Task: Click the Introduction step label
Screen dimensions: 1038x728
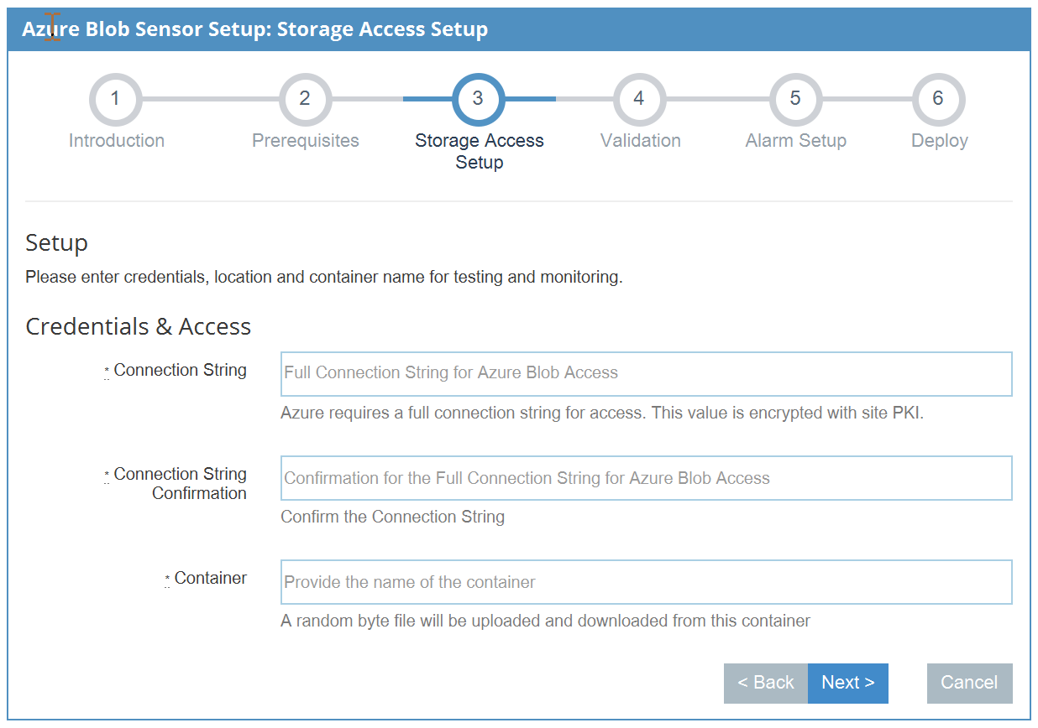Action: coord(117,141)
